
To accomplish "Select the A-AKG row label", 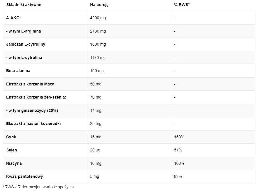I will point(13,18).
